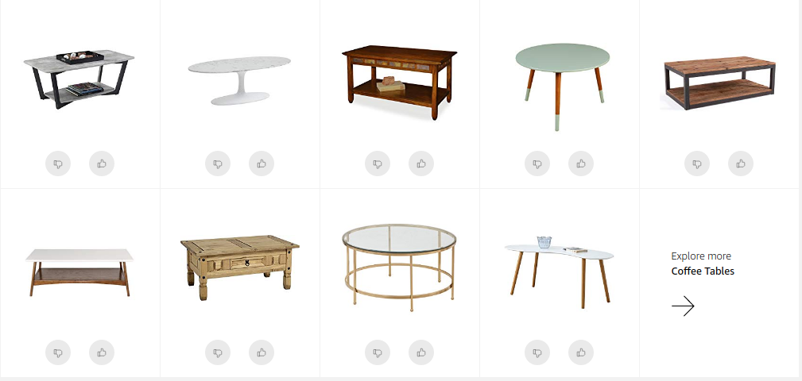The image size is (802, 381).
Task: Thumbs down the green round three-leg table
Action: point(537,164)
